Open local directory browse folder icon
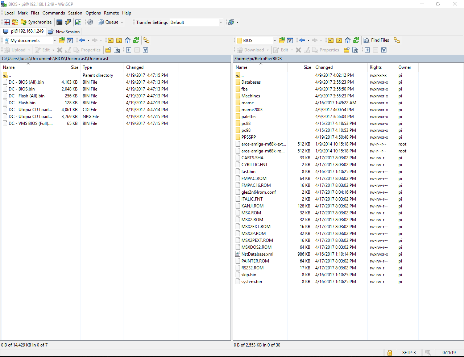464x357 pixels. point(62,40)
